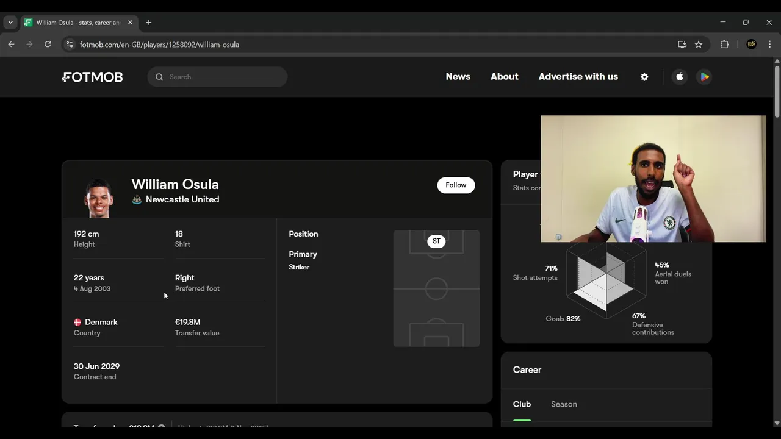
Task: Click the FotMob search field
Action: [x=217, y=77]
